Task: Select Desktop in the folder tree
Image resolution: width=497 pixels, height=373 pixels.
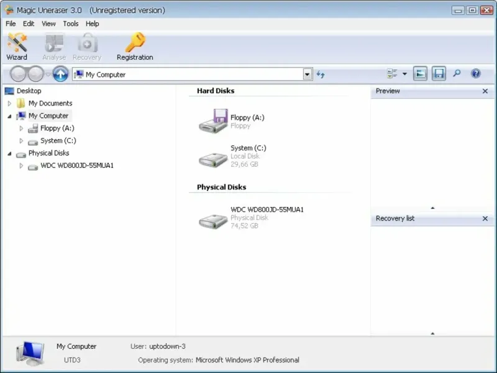Action: pyautogui.click(x=29, y=91)
